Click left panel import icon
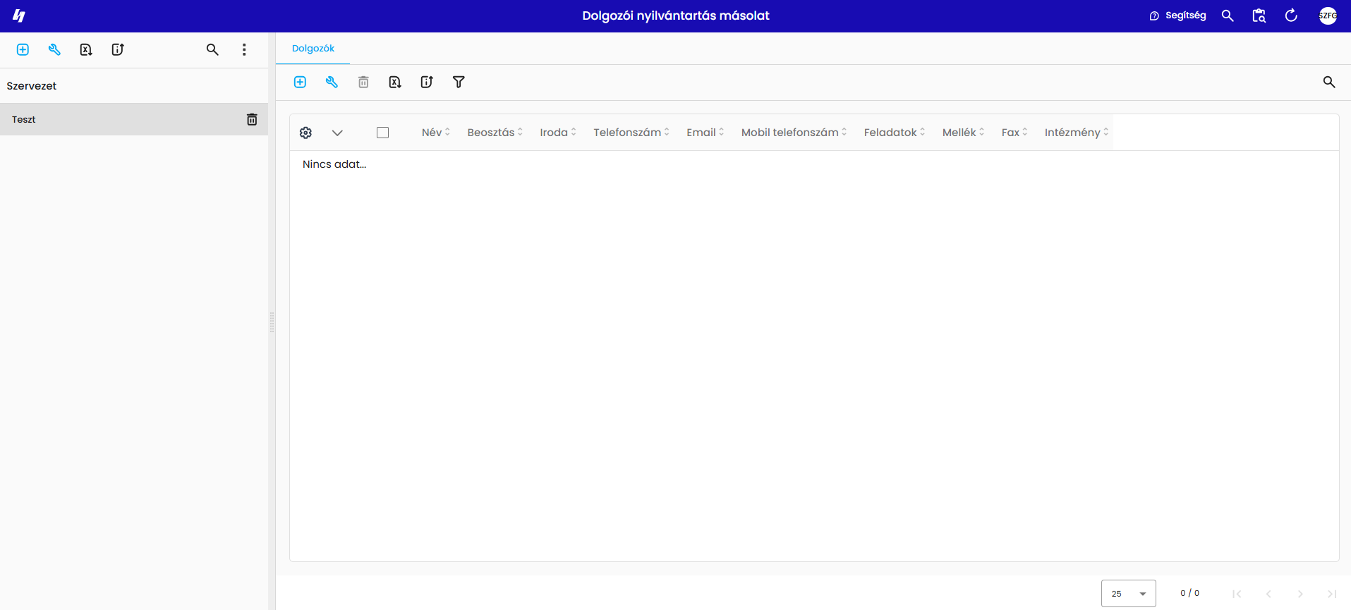1351x610 pixels. [x=118, y=49]
